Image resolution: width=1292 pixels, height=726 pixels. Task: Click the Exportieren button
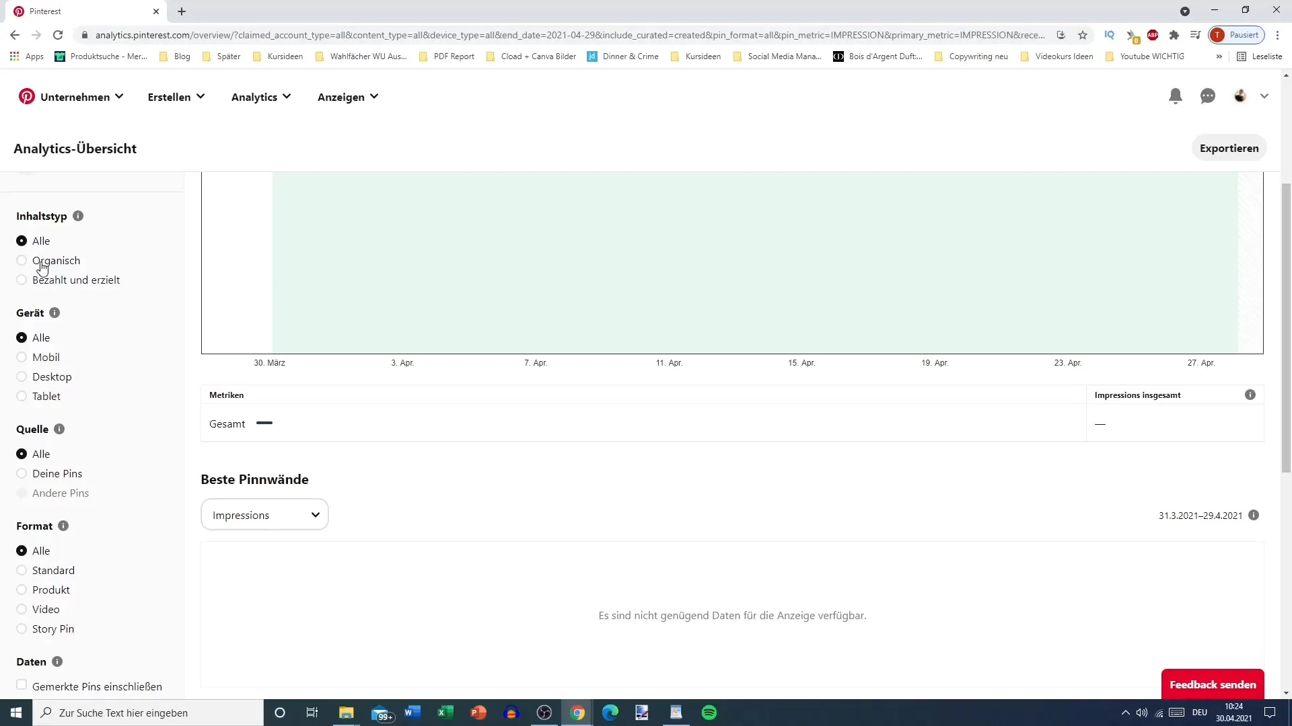(1231, 148)
